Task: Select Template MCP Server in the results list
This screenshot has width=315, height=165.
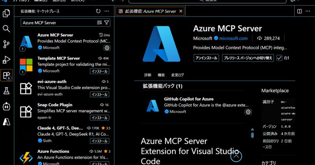Action: (65, 65)
